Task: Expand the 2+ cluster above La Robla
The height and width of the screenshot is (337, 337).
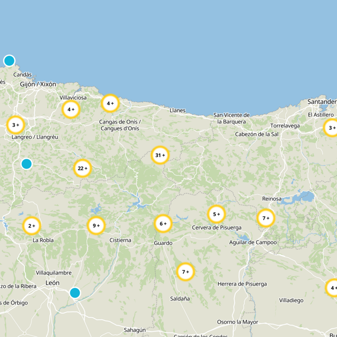Action: click(x=32, y=226)
